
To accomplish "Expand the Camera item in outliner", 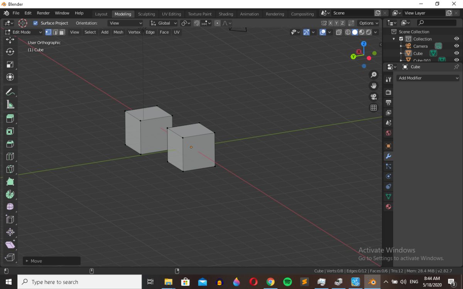I will pos(401,46).
